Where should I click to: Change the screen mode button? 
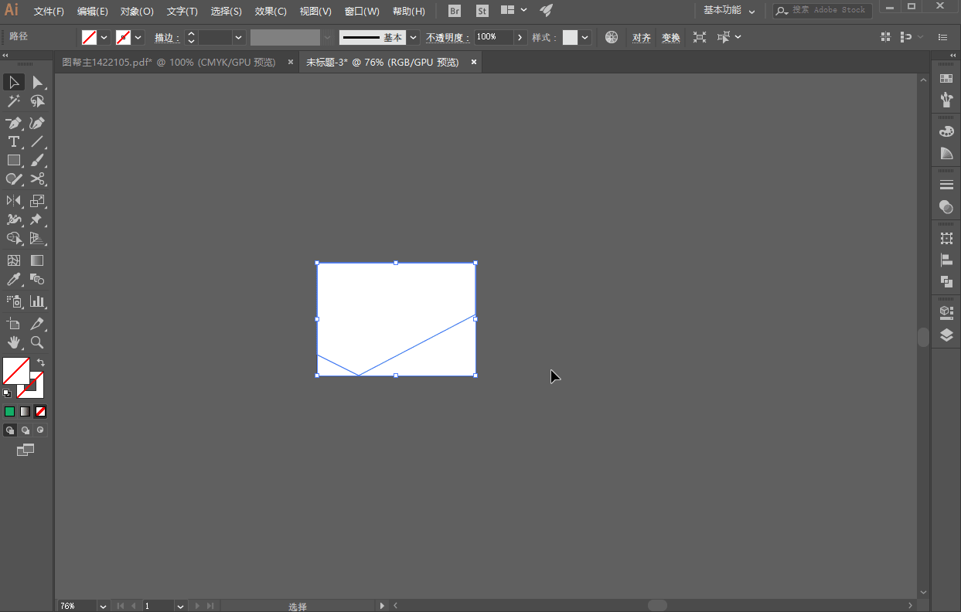26,450
